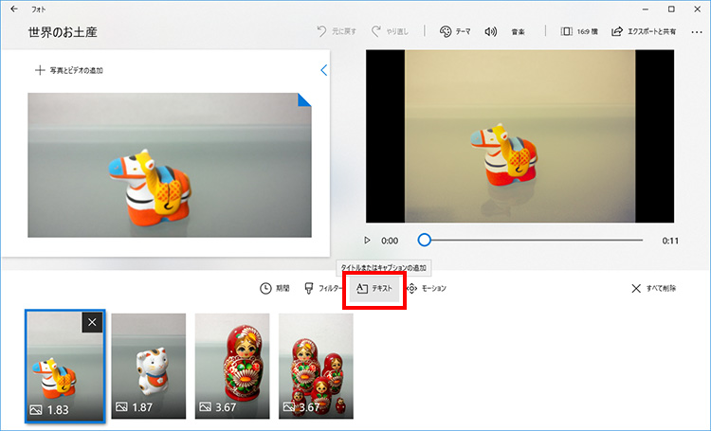Click the preview seek slider handle

click(425, 241)
